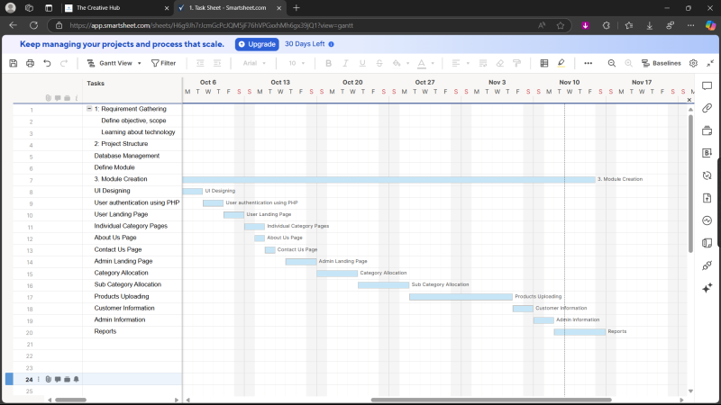Image resolution: width=721 pixels, height=405 pixels.
Task: Open the Attachments paperclip panel
Action: click(x=707, y=108)
